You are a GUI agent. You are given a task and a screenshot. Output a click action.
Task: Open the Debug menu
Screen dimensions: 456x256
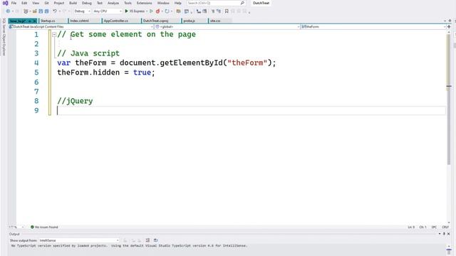coord(87,3)
